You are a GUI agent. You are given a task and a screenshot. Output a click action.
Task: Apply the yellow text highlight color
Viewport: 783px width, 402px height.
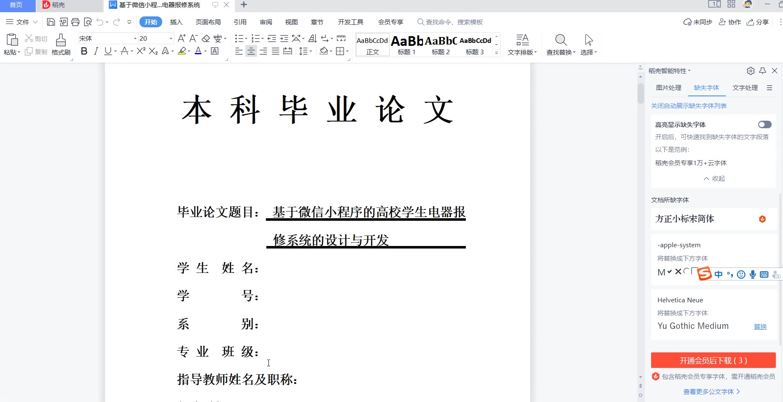182,51
